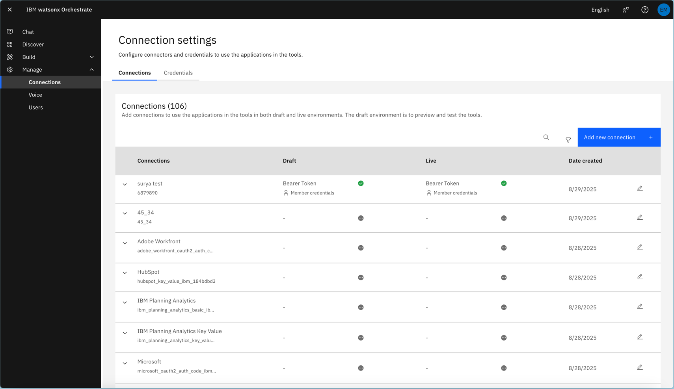Open the user invite icon in the header
Image resolution: width=674 pixels, height=389 pixels.
click(626, 9)
